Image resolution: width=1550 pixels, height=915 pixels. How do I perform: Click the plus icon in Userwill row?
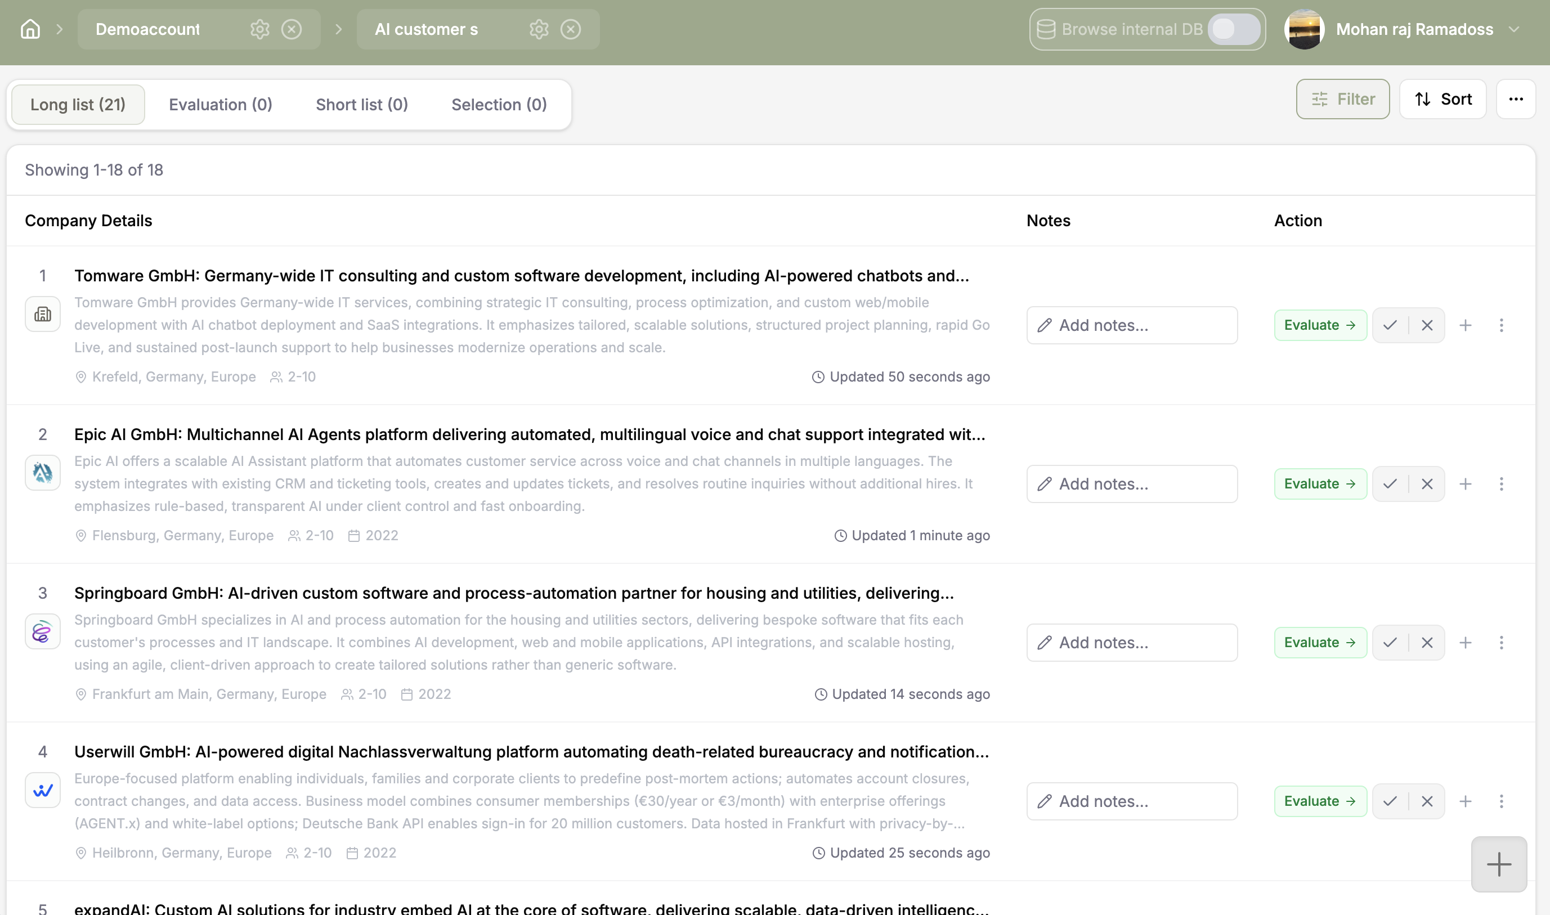pos(1466,801)
